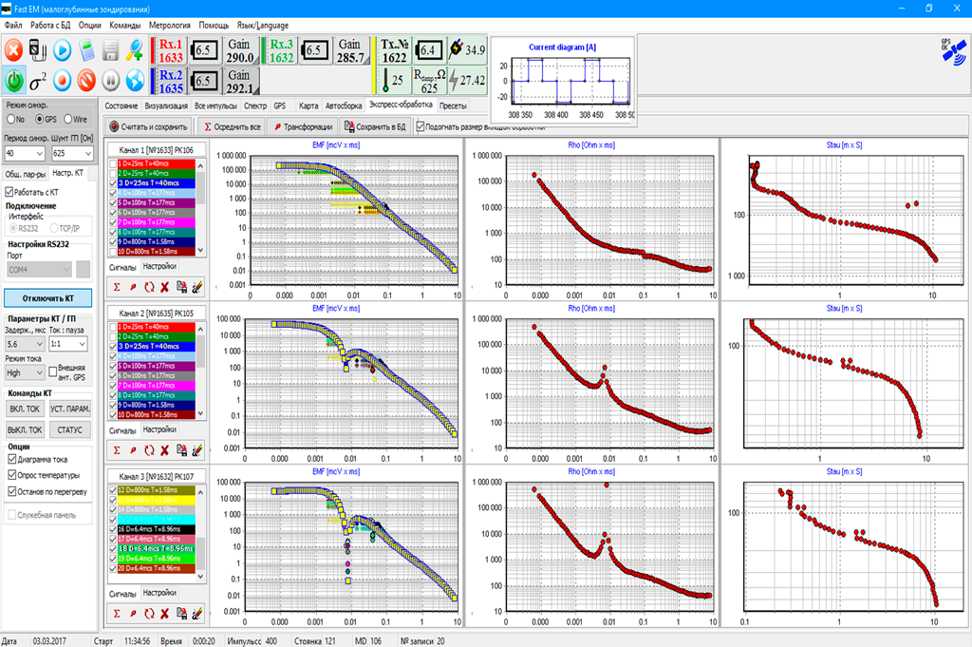Click the refresh arrows icon under Канал 2
972x647 pixels.
(149, 449)
